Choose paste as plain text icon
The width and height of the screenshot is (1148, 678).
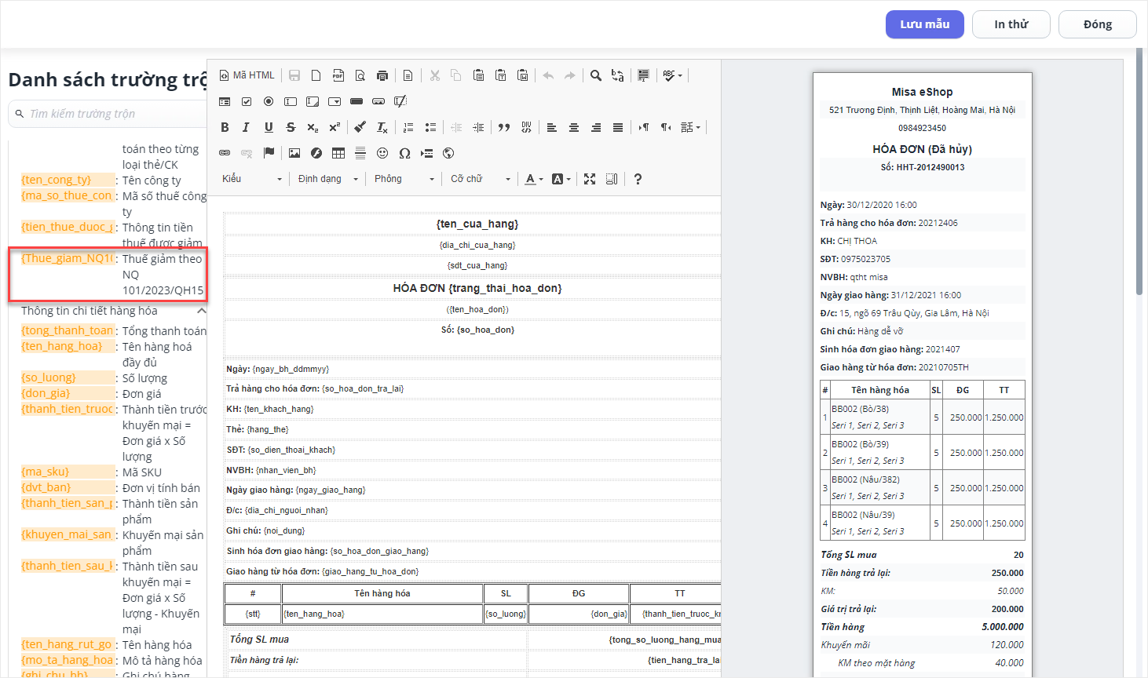pos(500,75)
